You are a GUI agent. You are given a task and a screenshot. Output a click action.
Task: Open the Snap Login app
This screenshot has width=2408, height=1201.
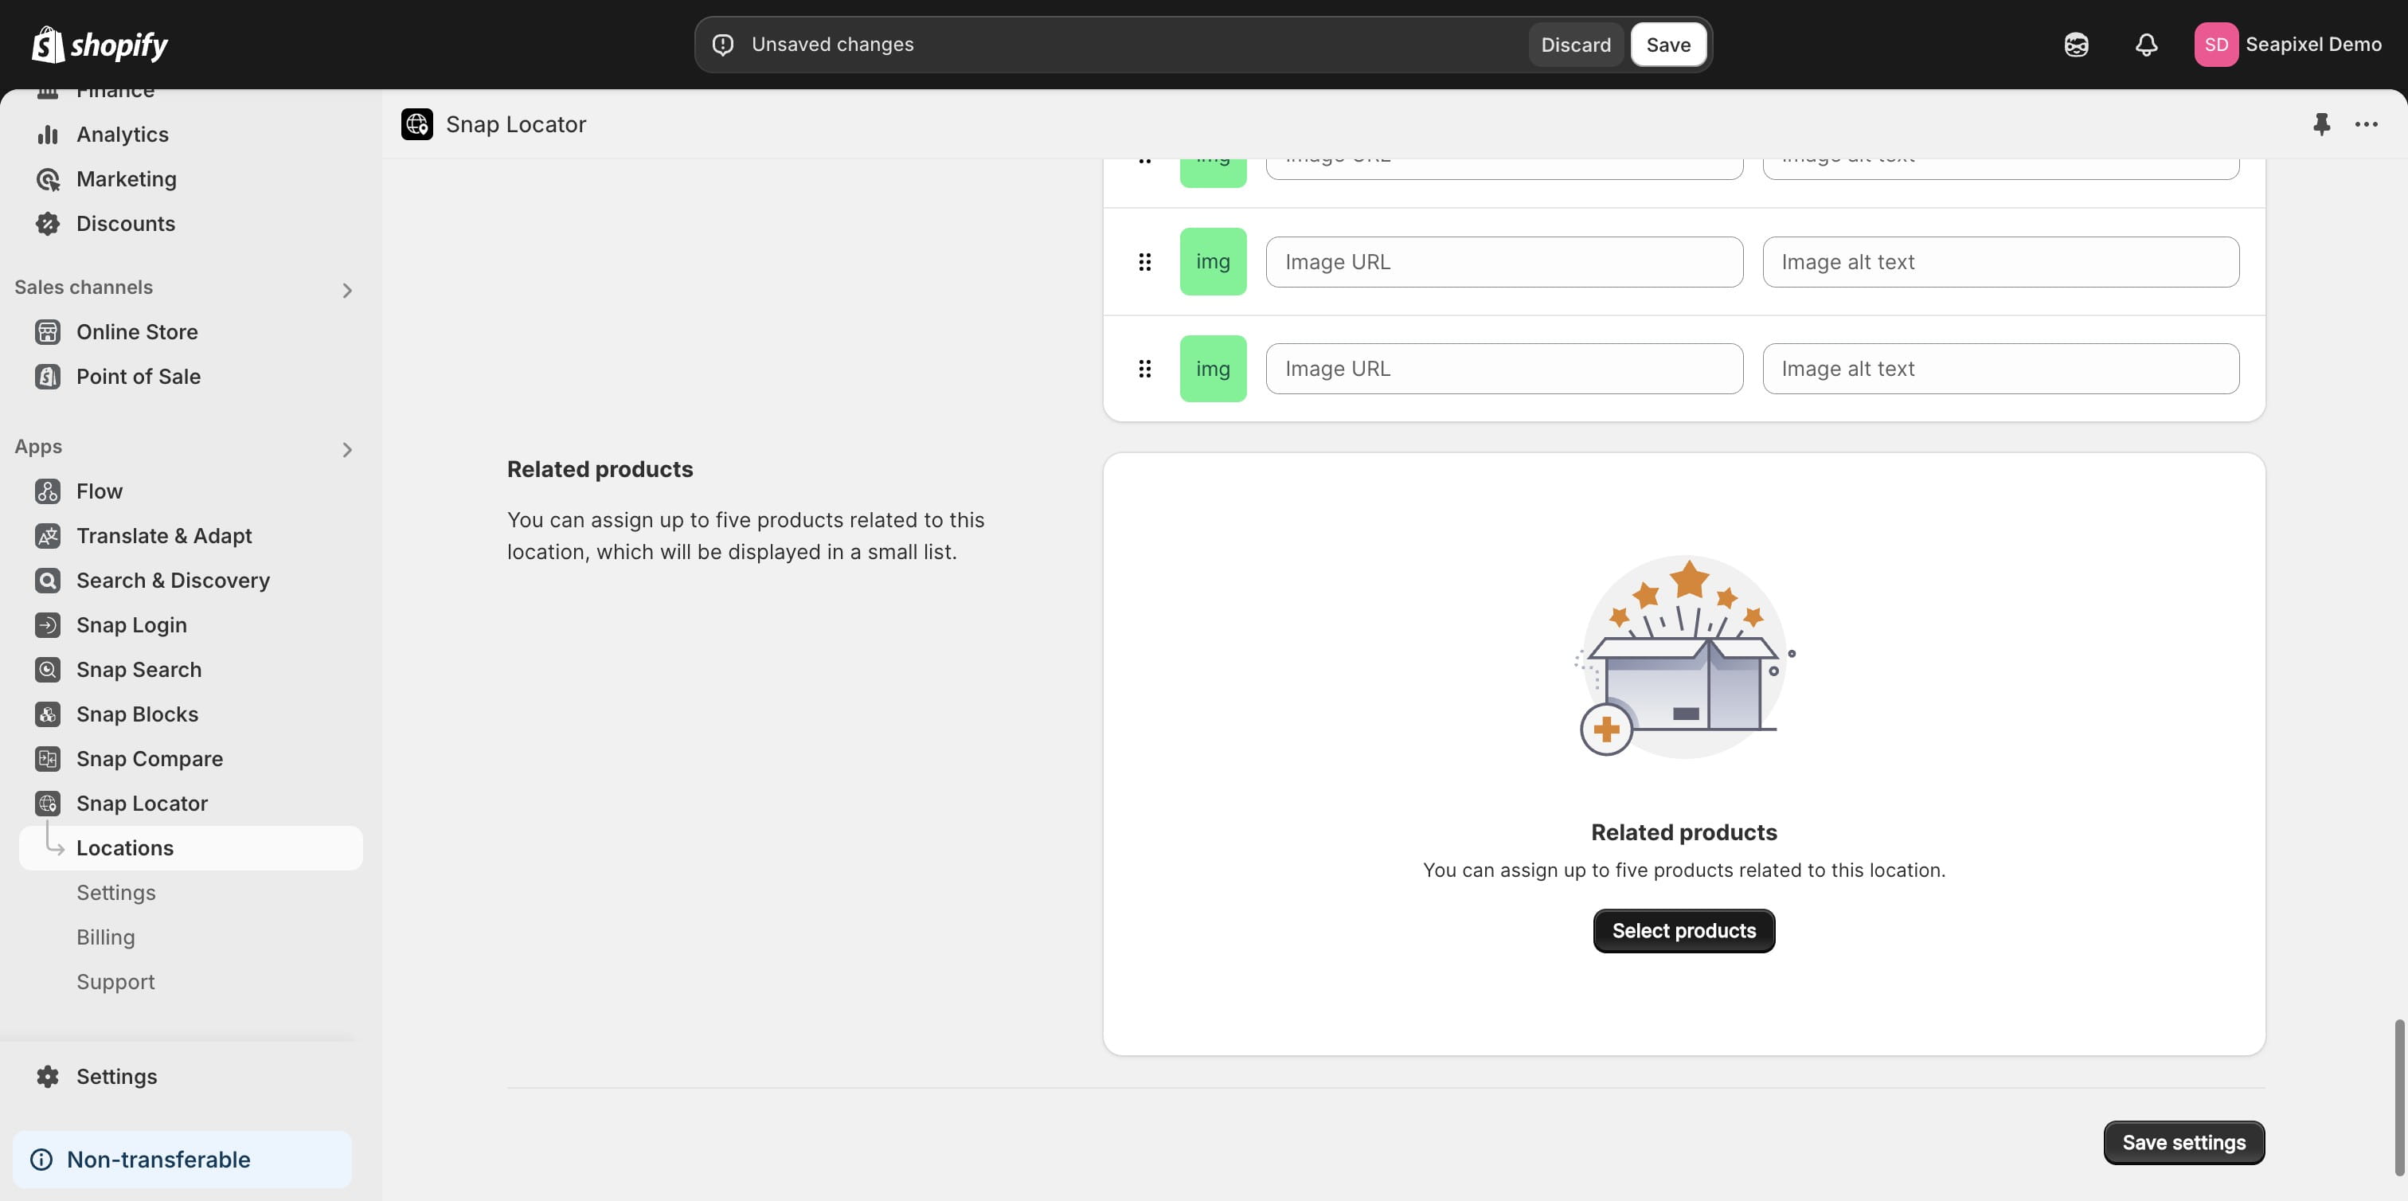pos(131,624)
